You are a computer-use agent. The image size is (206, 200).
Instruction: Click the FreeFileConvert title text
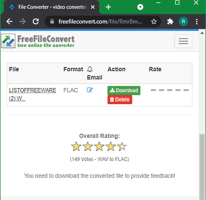pyautogui.click(x=46, y=39)
